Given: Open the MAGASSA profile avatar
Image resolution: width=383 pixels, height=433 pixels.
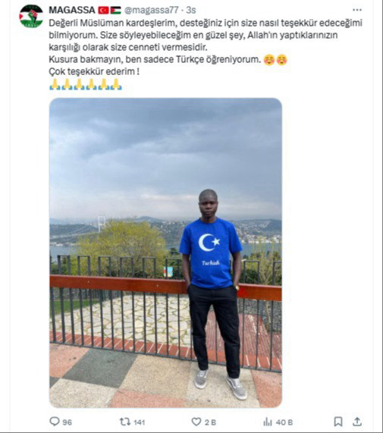Looking at the screenshot, I should pyautogui.click(x=31, y=16).
